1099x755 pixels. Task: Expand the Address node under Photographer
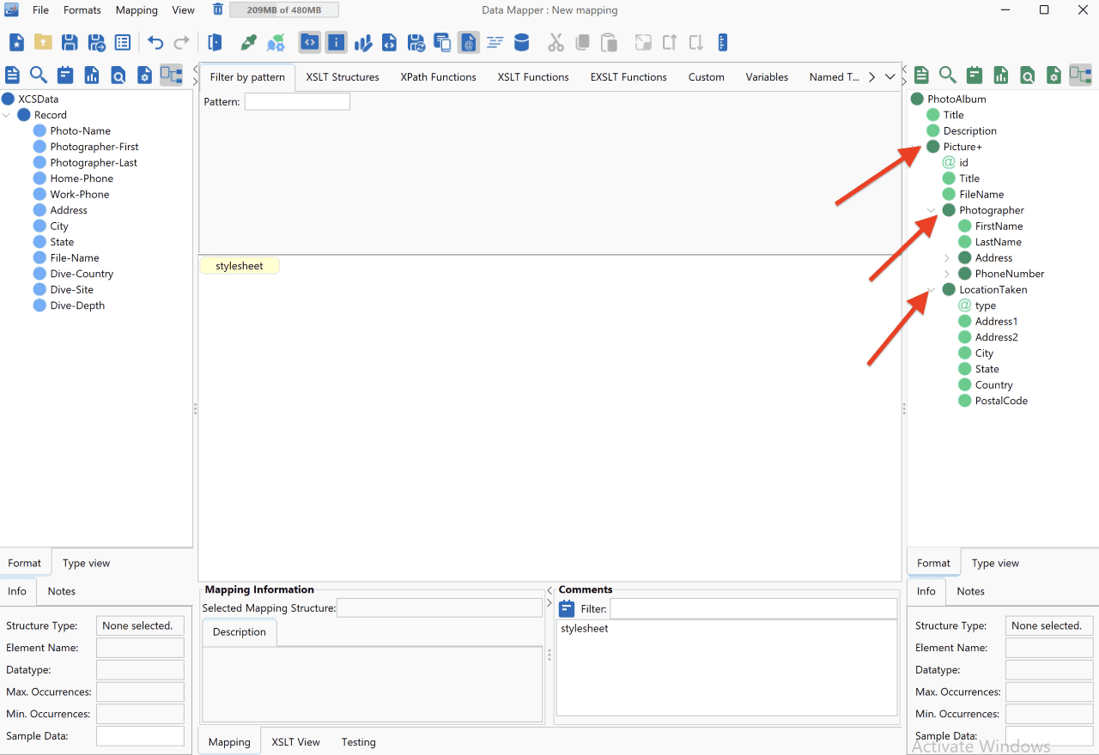click(x=947, y=258)
